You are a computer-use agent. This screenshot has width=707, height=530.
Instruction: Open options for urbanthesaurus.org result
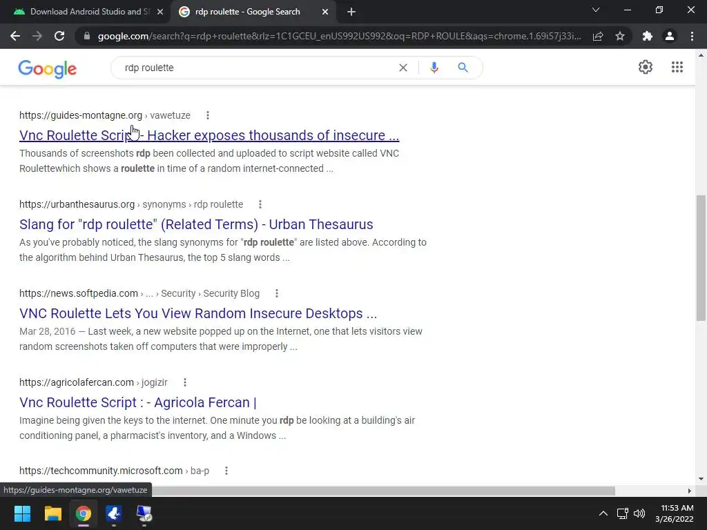260,204
